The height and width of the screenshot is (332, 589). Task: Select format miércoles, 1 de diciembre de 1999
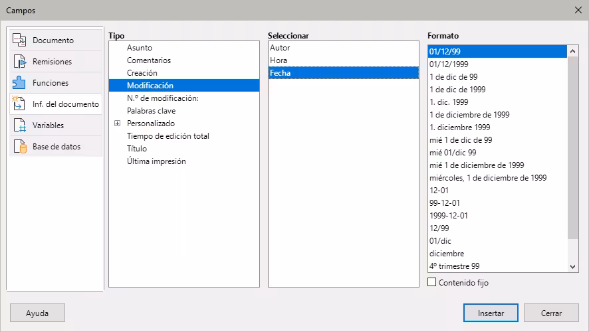click(x=488, y=178)
